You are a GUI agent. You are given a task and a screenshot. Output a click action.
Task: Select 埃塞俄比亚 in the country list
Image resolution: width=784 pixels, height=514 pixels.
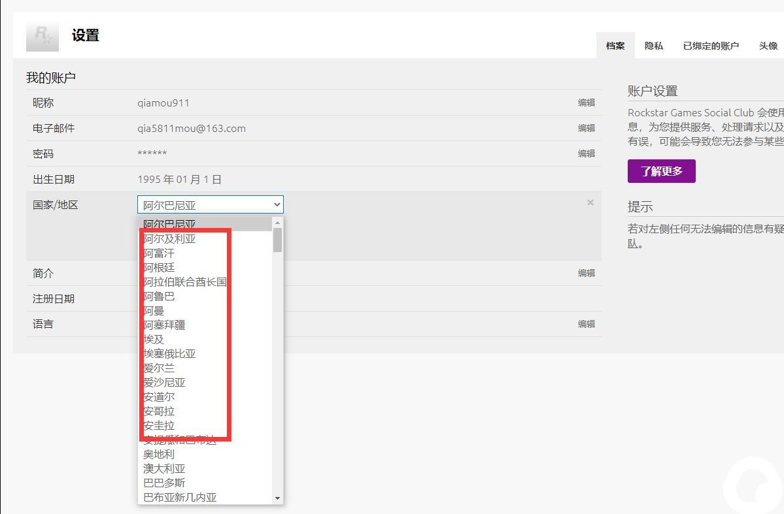click(x=205, y=353)
